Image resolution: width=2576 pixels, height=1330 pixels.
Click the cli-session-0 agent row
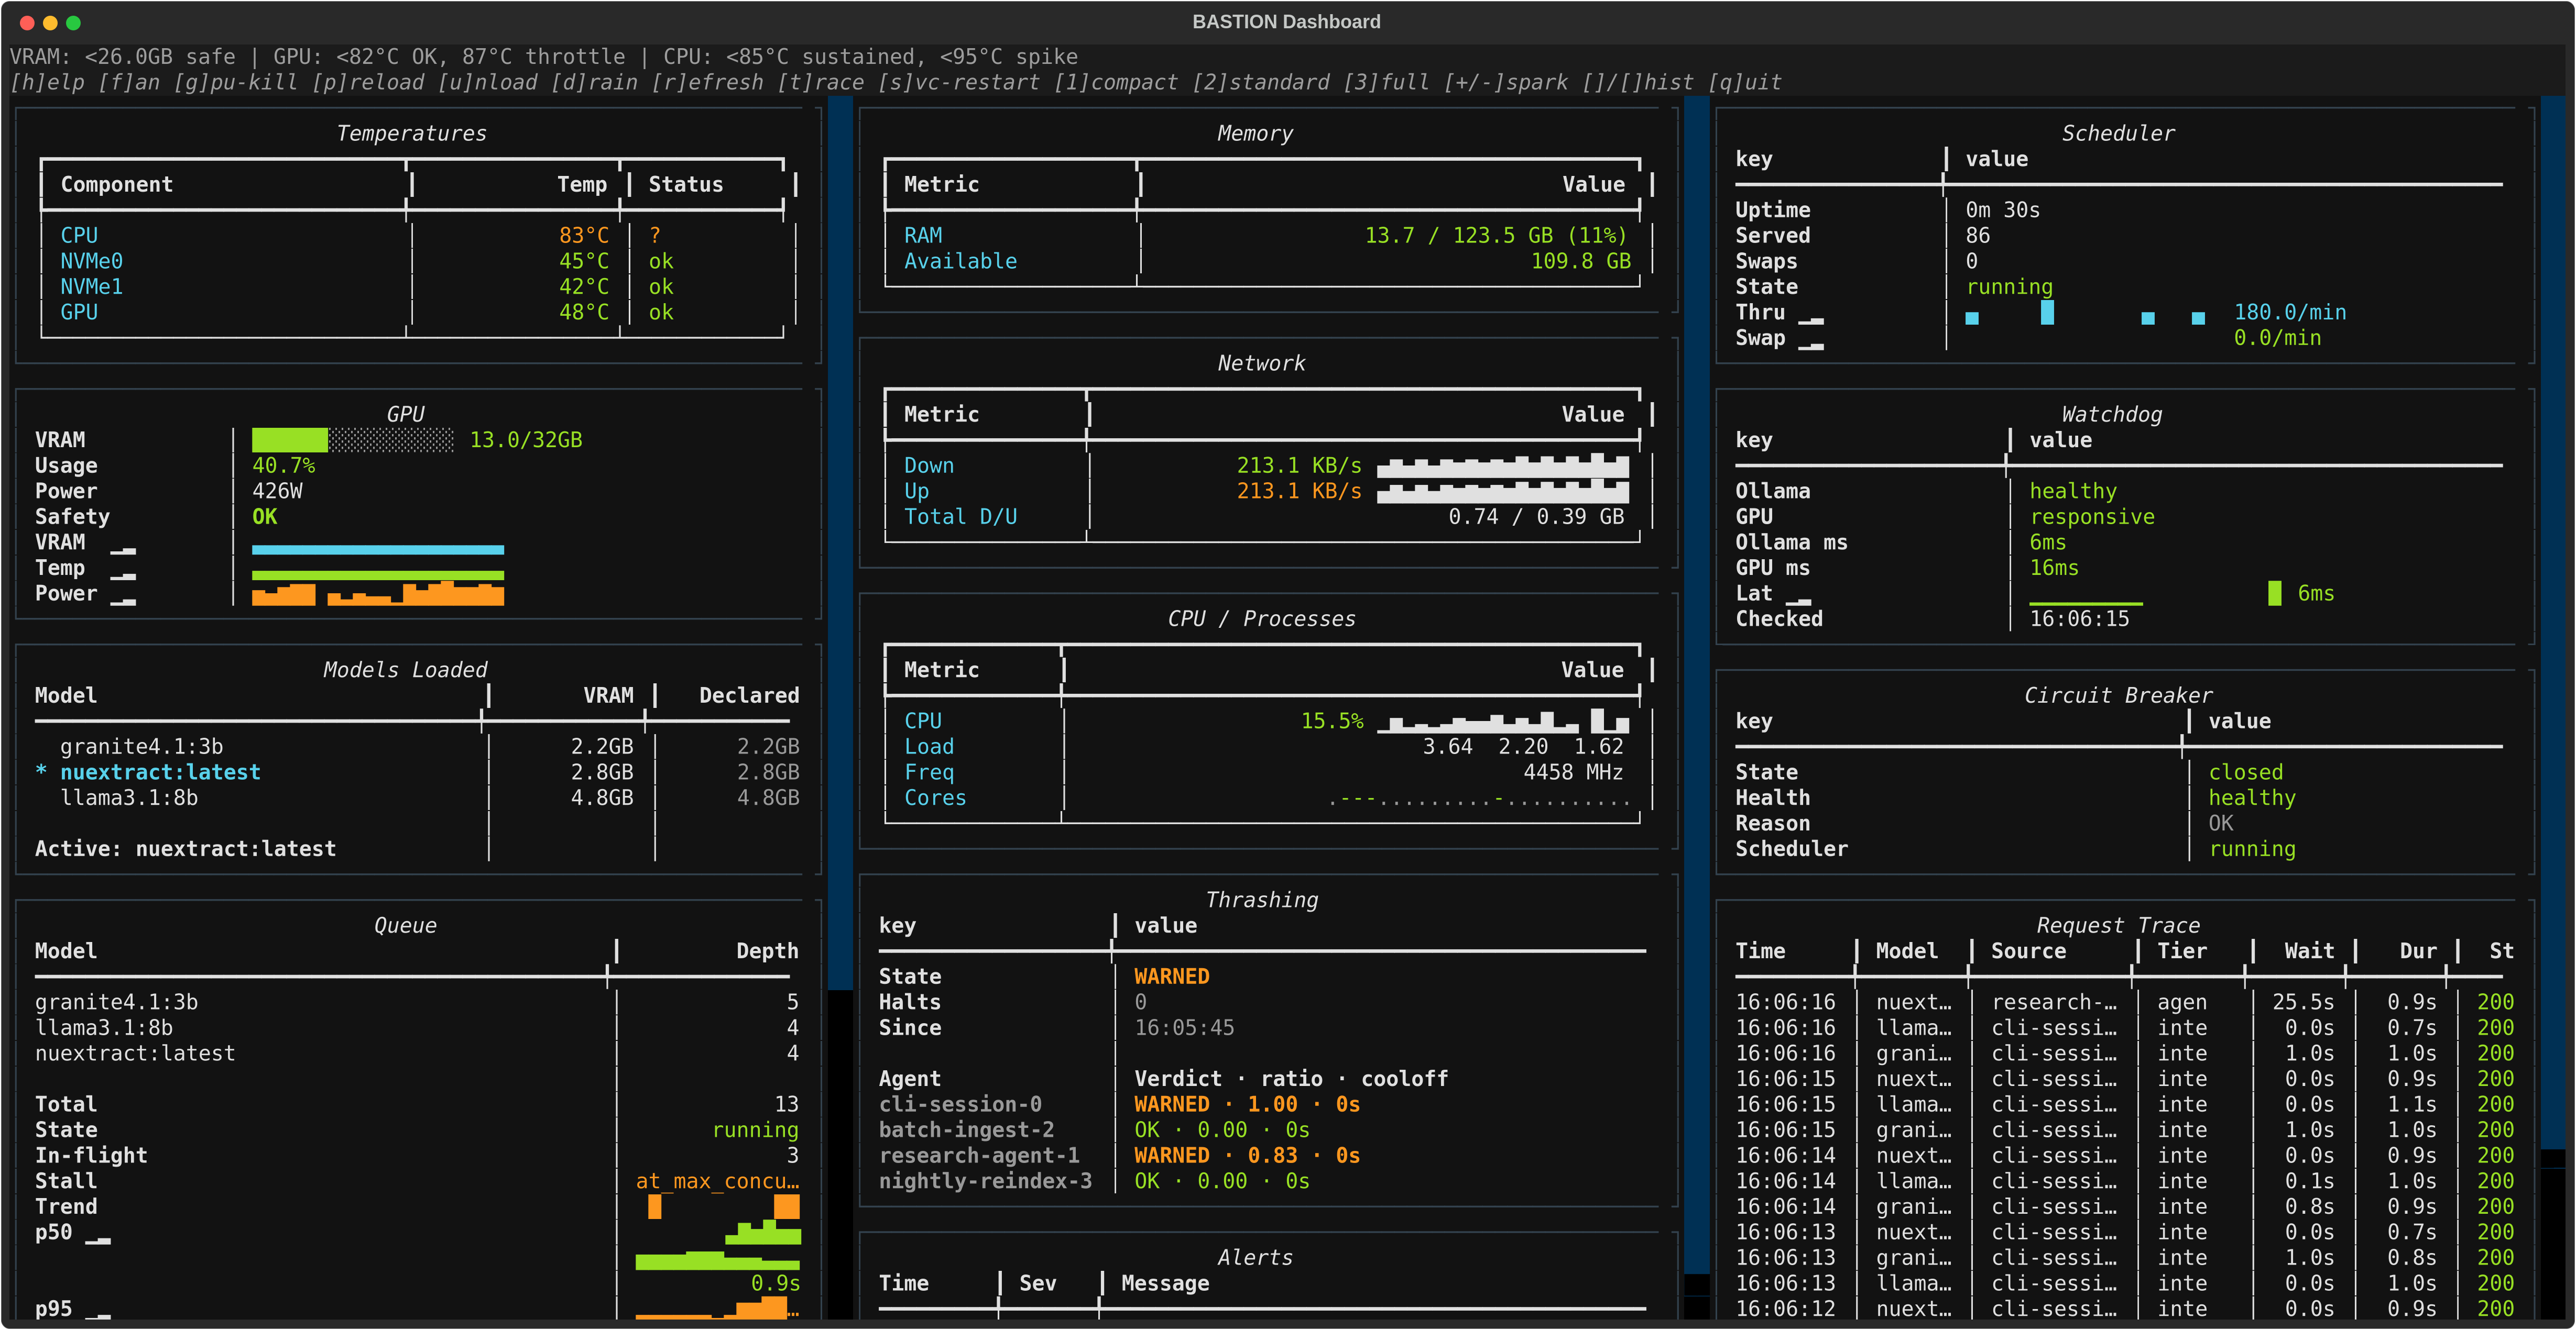click(1262, 1104)
